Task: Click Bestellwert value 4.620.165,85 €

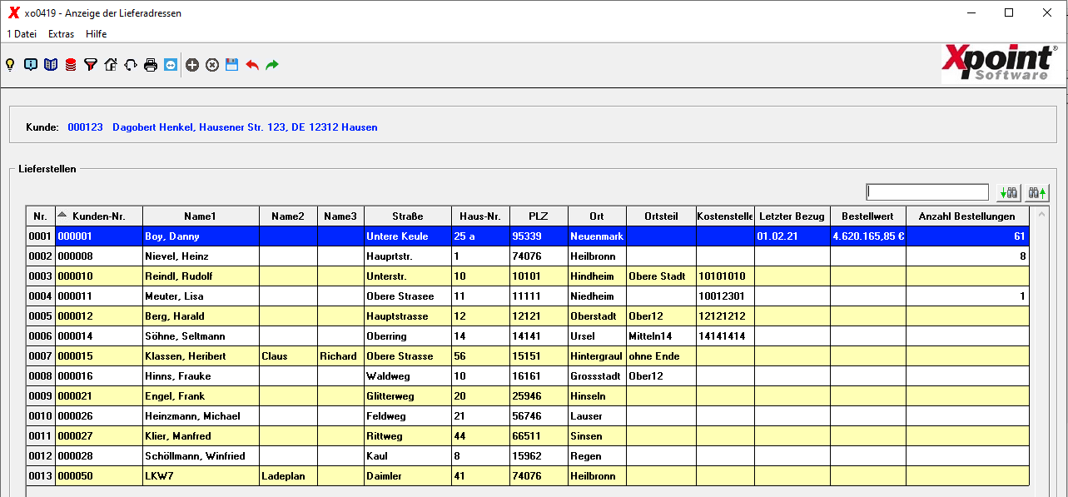Action: point(867,236)
